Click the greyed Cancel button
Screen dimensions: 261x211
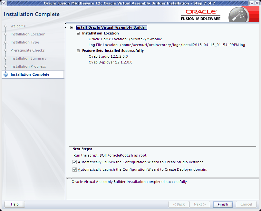246,204
